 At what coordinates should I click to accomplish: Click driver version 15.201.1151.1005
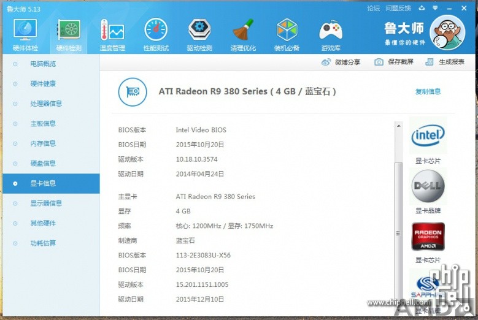[x=202, y=284]
